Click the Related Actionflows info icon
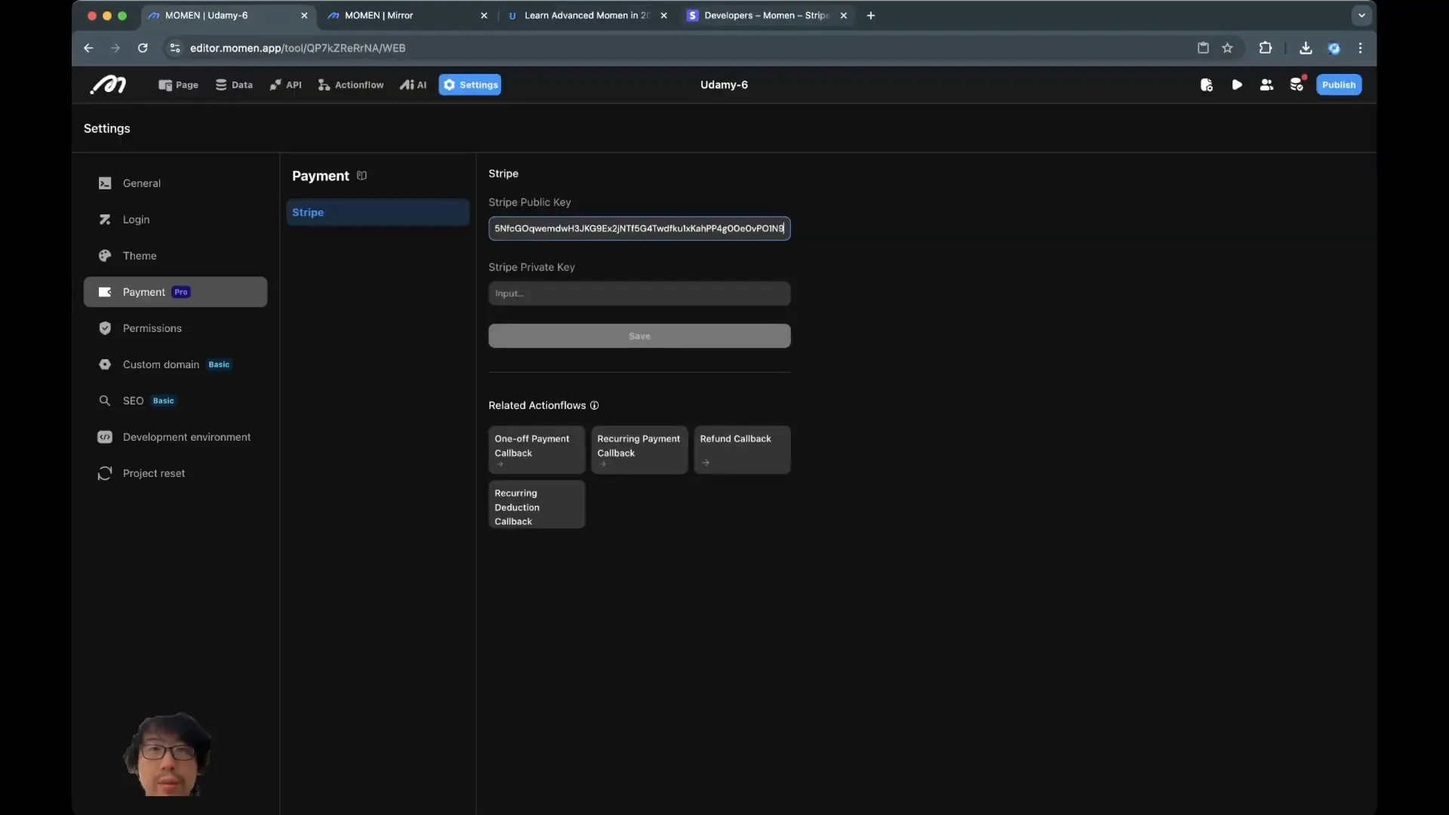The height and width of the screenshot is (815, 1449). [595, 405]
